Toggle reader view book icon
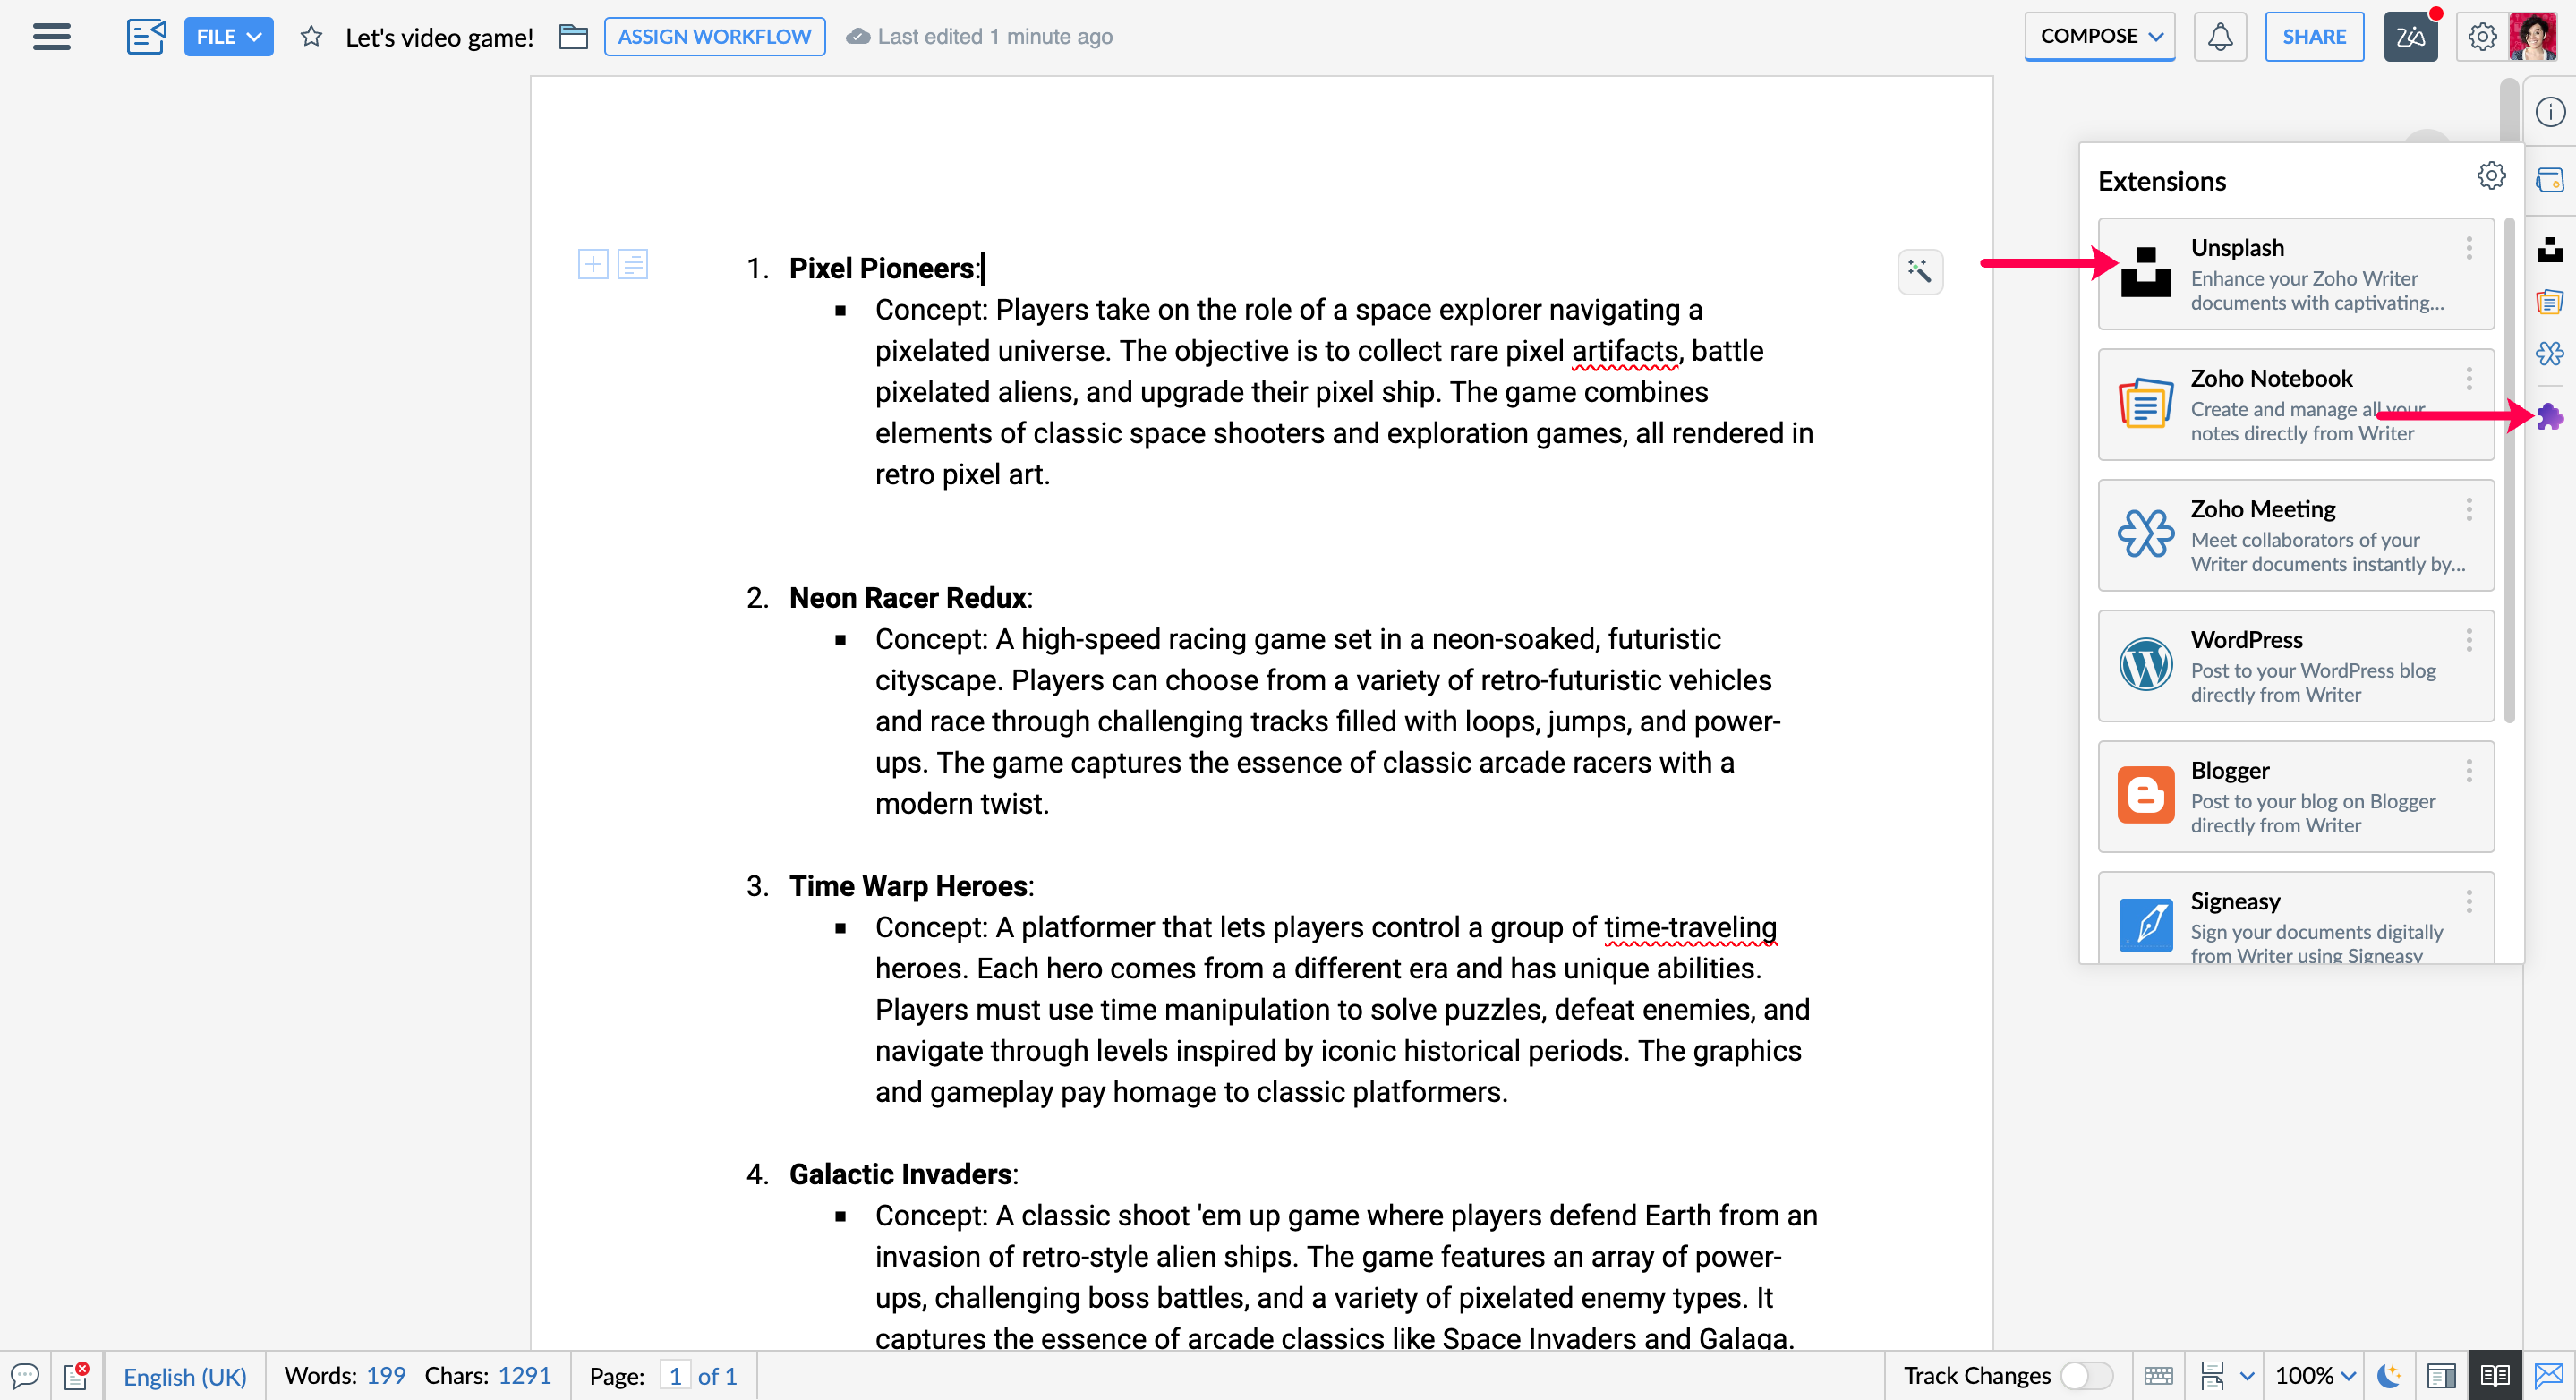The height and width of the screenshot is (1400, 2576). (x=2494, y=1376)
